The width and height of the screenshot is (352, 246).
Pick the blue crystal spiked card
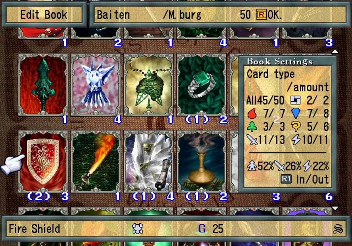[96, 84]
